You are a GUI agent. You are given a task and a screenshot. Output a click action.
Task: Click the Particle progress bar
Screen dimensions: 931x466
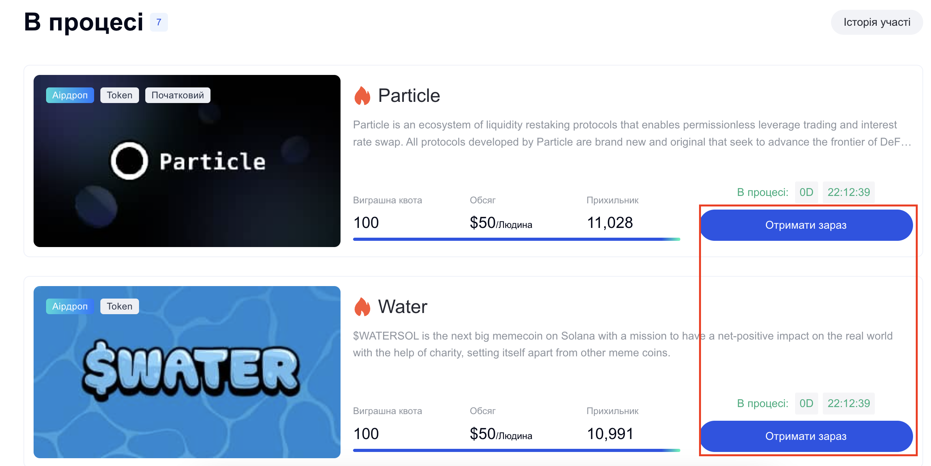516,239
